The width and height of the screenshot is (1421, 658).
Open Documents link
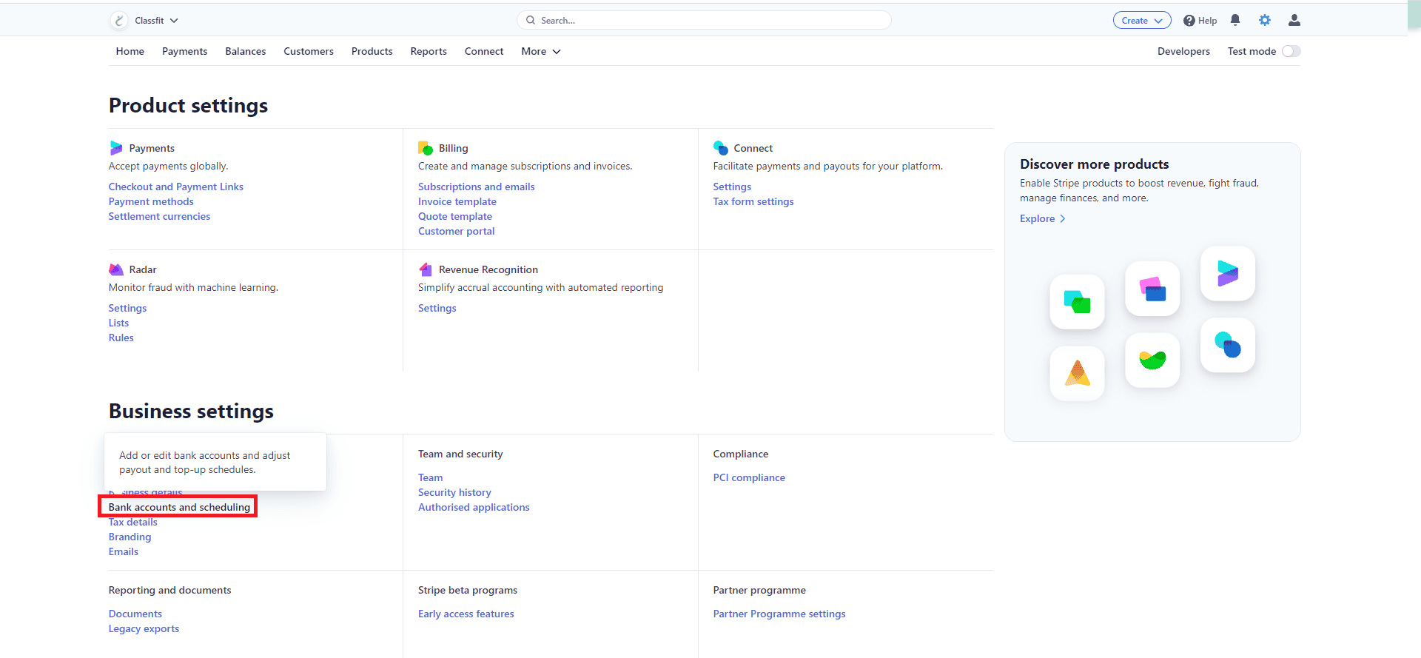pyautogui.click(x=135, y=614)
